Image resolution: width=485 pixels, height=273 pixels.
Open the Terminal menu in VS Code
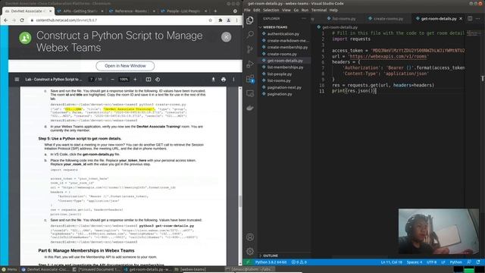[x=319, y=10]
